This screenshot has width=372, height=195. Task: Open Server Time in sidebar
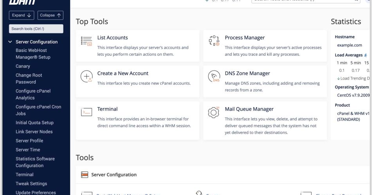coord(28,150)
